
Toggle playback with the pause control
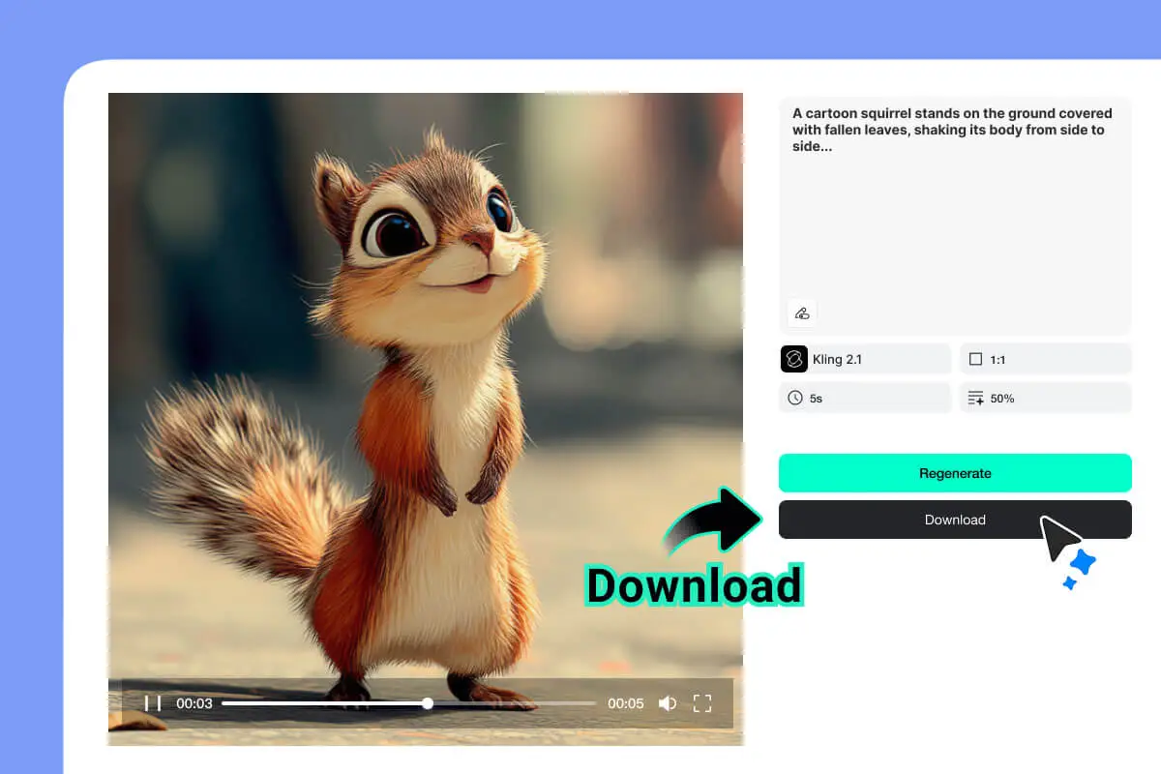[152, 703]
